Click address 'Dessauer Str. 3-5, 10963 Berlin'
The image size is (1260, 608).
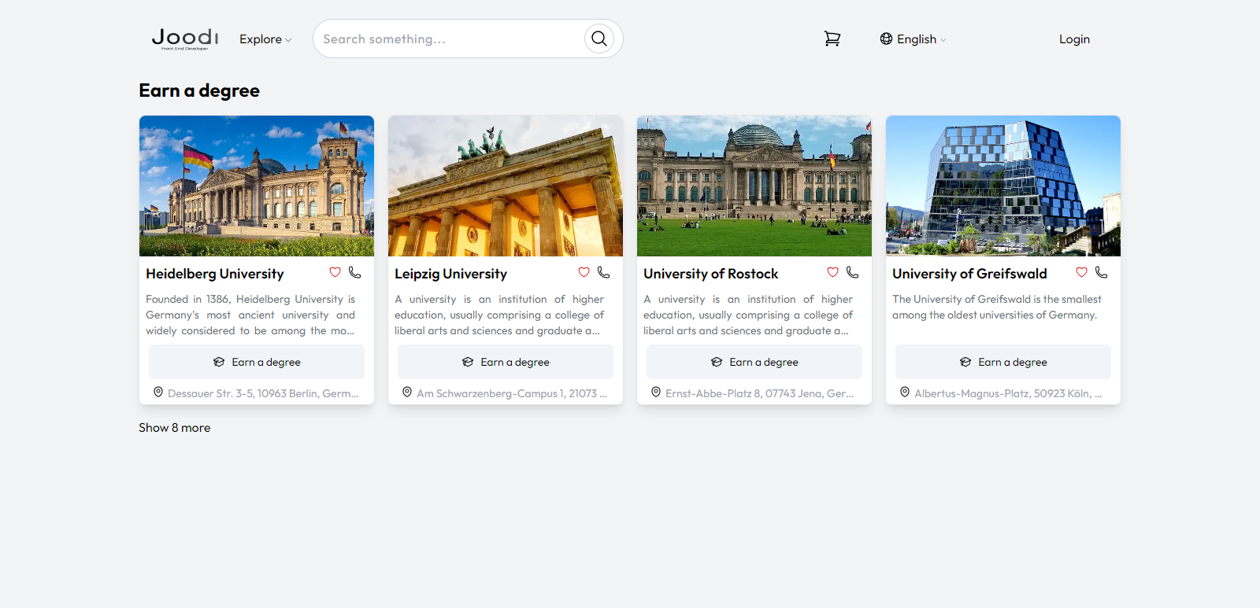coord(263,393)
